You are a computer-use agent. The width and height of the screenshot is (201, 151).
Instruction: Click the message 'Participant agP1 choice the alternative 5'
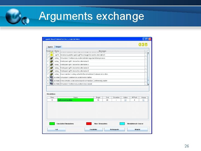[75, 61]
